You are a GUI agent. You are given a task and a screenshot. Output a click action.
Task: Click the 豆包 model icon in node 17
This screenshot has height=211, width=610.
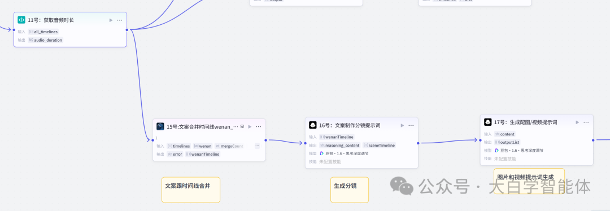point(497,151)
